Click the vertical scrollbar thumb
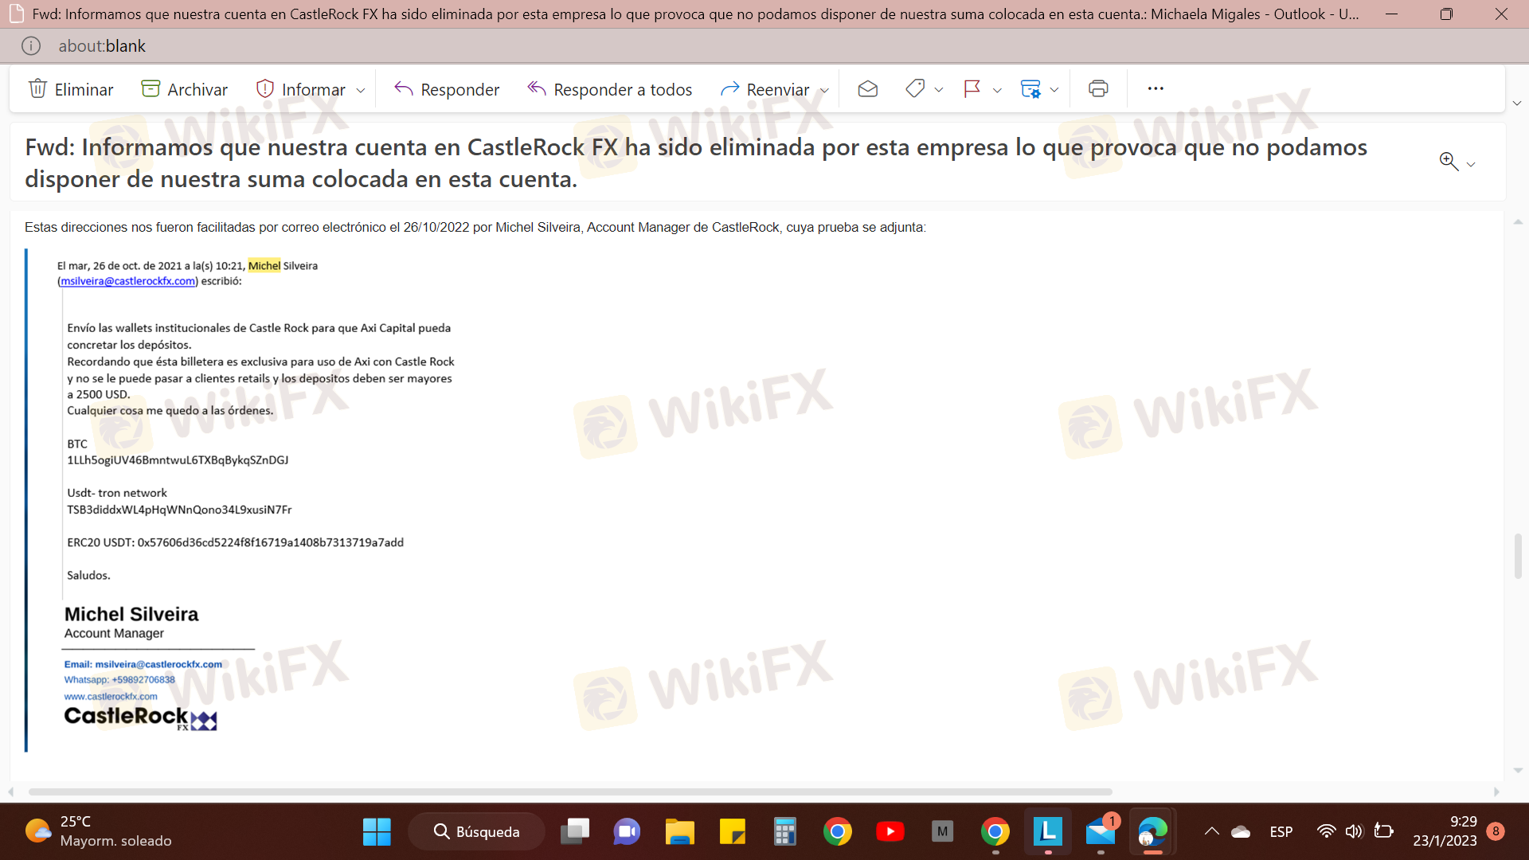The height and width of the screenshot is (860, 1529). coord(1518,556)
